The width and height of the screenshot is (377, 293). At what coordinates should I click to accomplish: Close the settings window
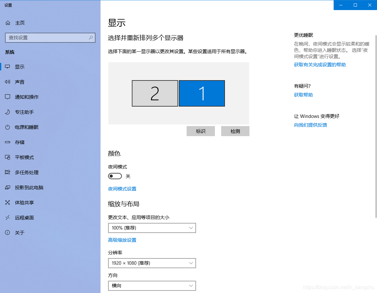coord(370,5)
